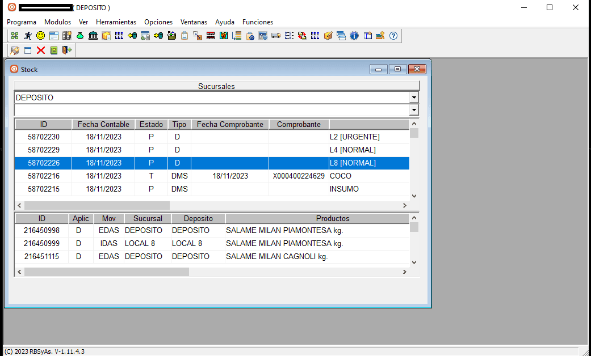Open the Opciones menu
This screenshot has width=591, height=356.
(x=158, y=22)
